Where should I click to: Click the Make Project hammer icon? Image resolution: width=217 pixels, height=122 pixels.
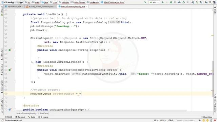tap(145, 2)
